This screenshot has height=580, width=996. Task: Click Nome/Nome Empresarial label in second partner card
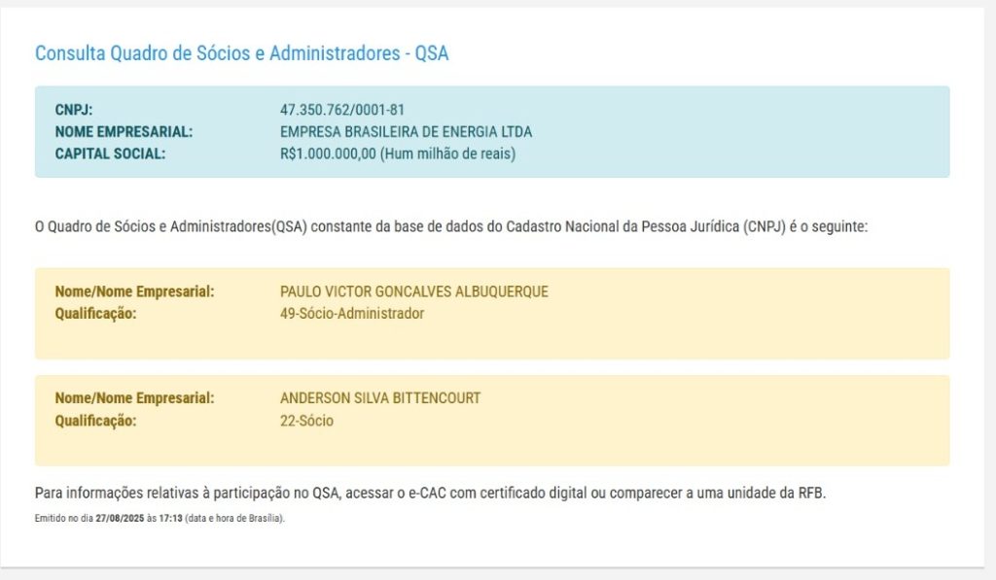(134, 398)
